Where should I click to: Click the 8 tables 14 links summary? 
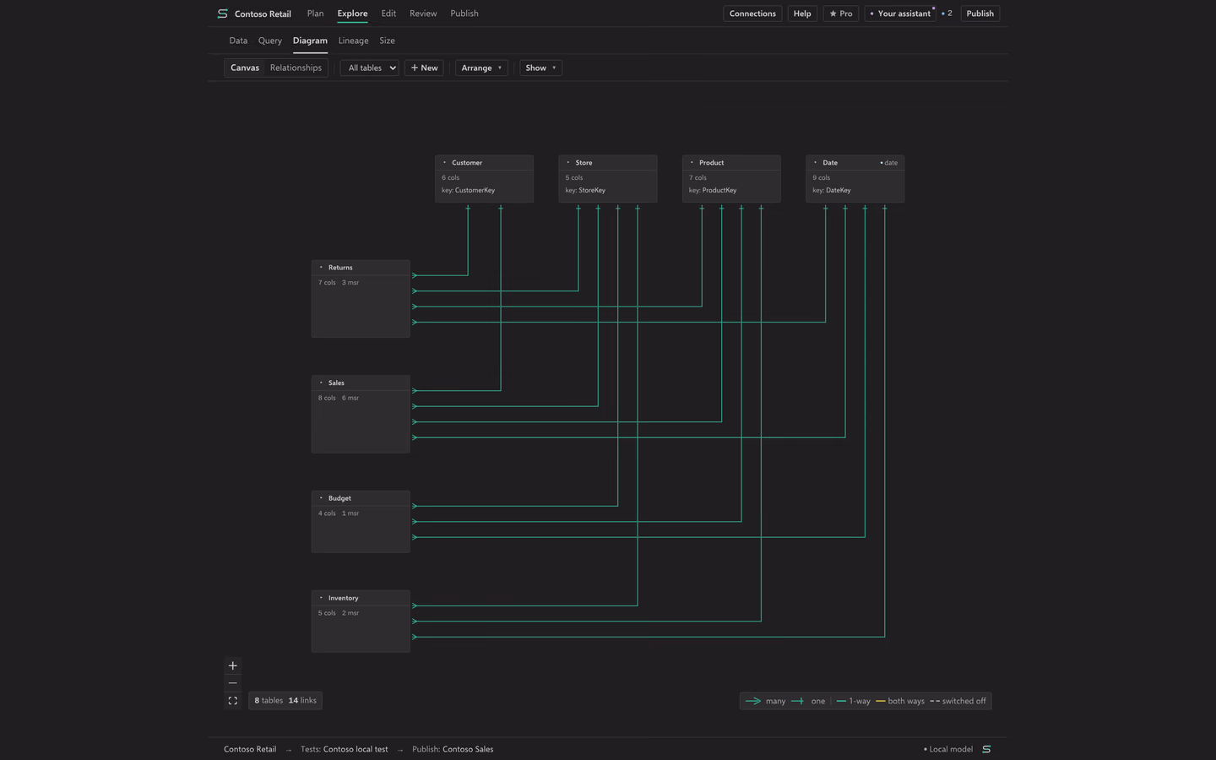click(285, 700)
